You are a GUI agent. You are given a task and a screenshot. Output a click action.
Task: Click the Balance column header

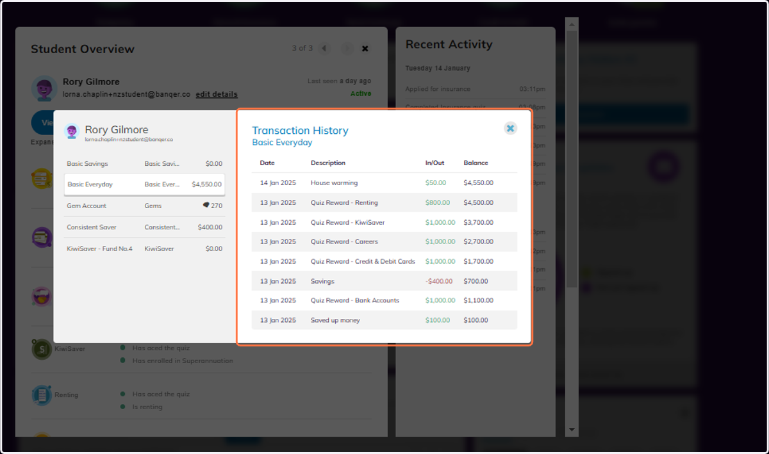[476, 163]
